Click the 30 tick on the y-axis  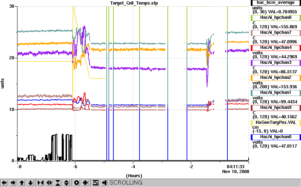pos(12,6)
